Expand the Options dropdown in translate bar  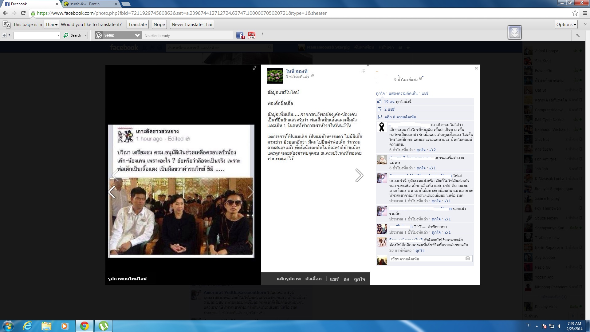(x=566, y=25)
